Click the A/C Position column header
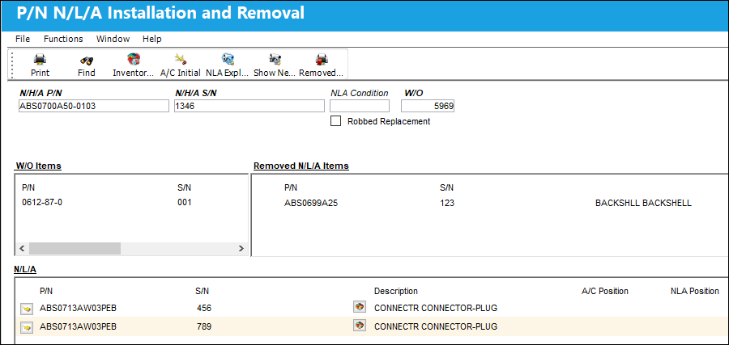The image size is (729, 345). coord(605,291)
